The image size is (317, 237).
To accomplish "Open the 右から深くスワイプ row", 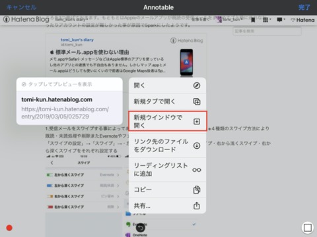I will point(83,207).
